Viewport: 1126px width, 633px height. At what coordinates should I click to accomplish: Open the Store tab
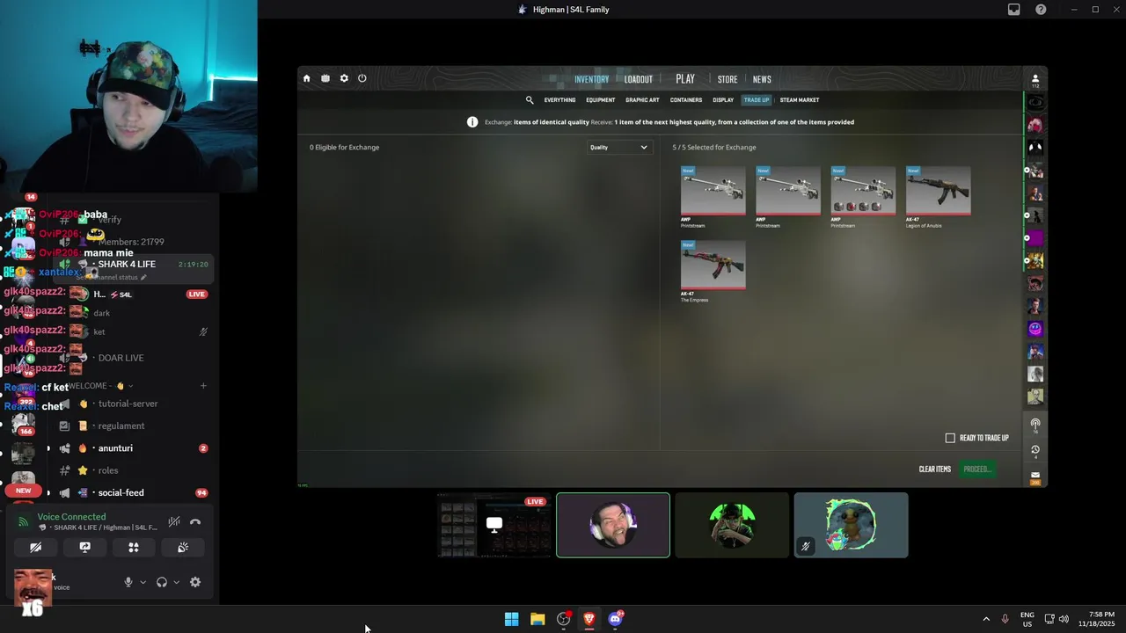tap(728, 79)
